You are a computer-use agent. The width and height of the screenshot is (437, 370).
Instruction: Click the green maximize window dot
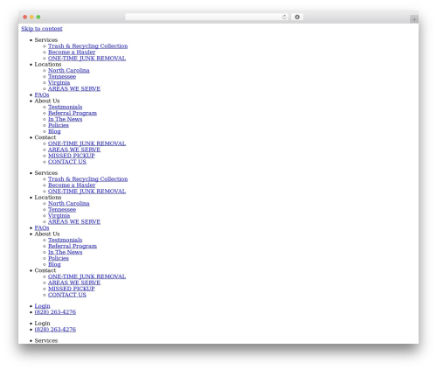(x=38, y=17)
